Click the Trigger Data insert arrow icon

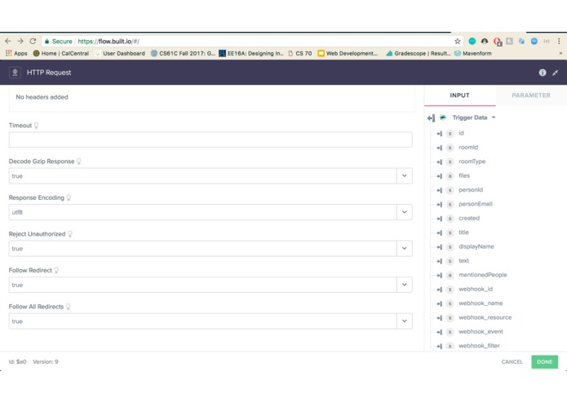431,117
